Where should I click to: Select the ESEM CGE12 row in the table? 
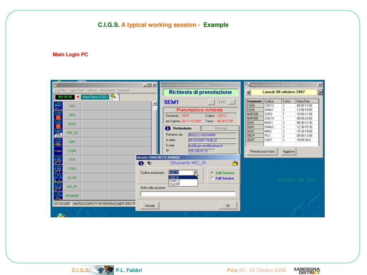pyautogui.click(x=282, y=106)
